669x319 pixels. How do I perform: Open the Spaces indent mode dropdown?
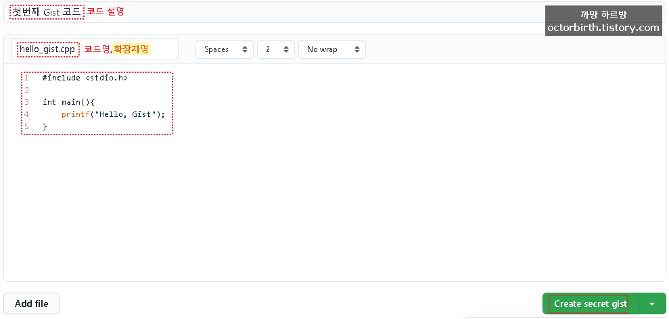coord(225,49)
